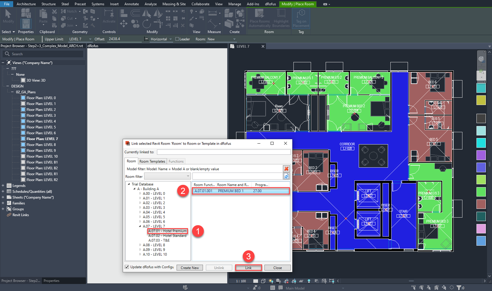492x291 pixels.
Task: Click the sun path icon in status bar
Action: 271,281
